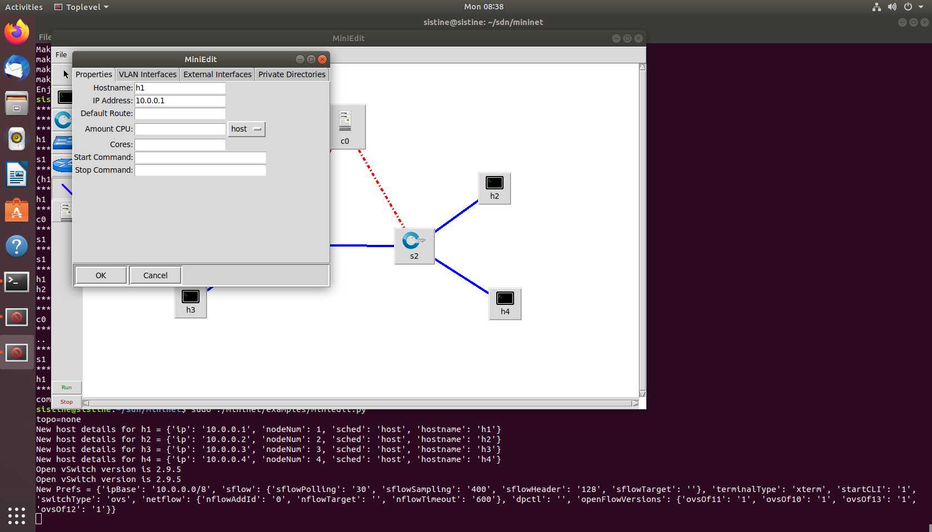Select the legacy router tool in MiniEdit toolbar
The width and height of the screenshot is (932, 532).
click(63, 165)
